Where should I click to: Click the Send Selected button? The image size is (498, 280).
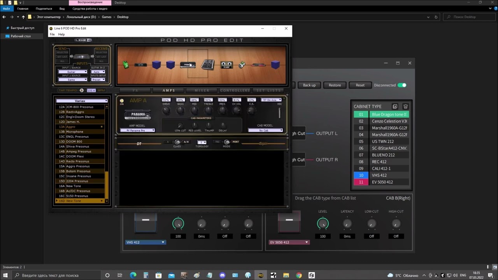pyautogui.click(x=63, y=52)
